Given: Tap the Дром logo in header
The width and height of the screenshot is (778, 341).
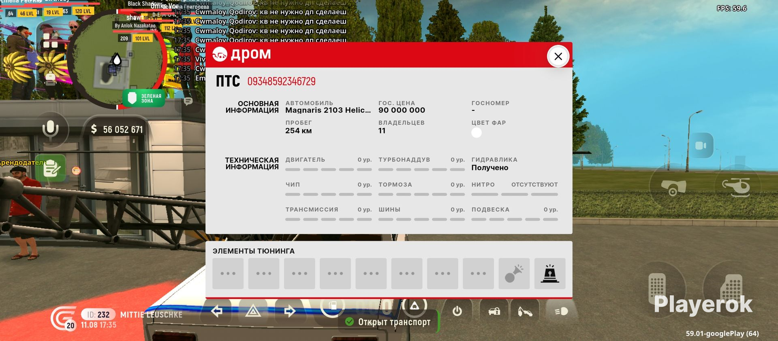Looking at the screenshot, I should pyautogui.click(x=242, y=54).
